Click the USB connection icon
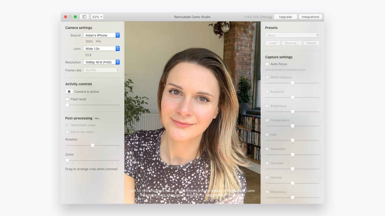385x216 pixels. click(98, 42)
